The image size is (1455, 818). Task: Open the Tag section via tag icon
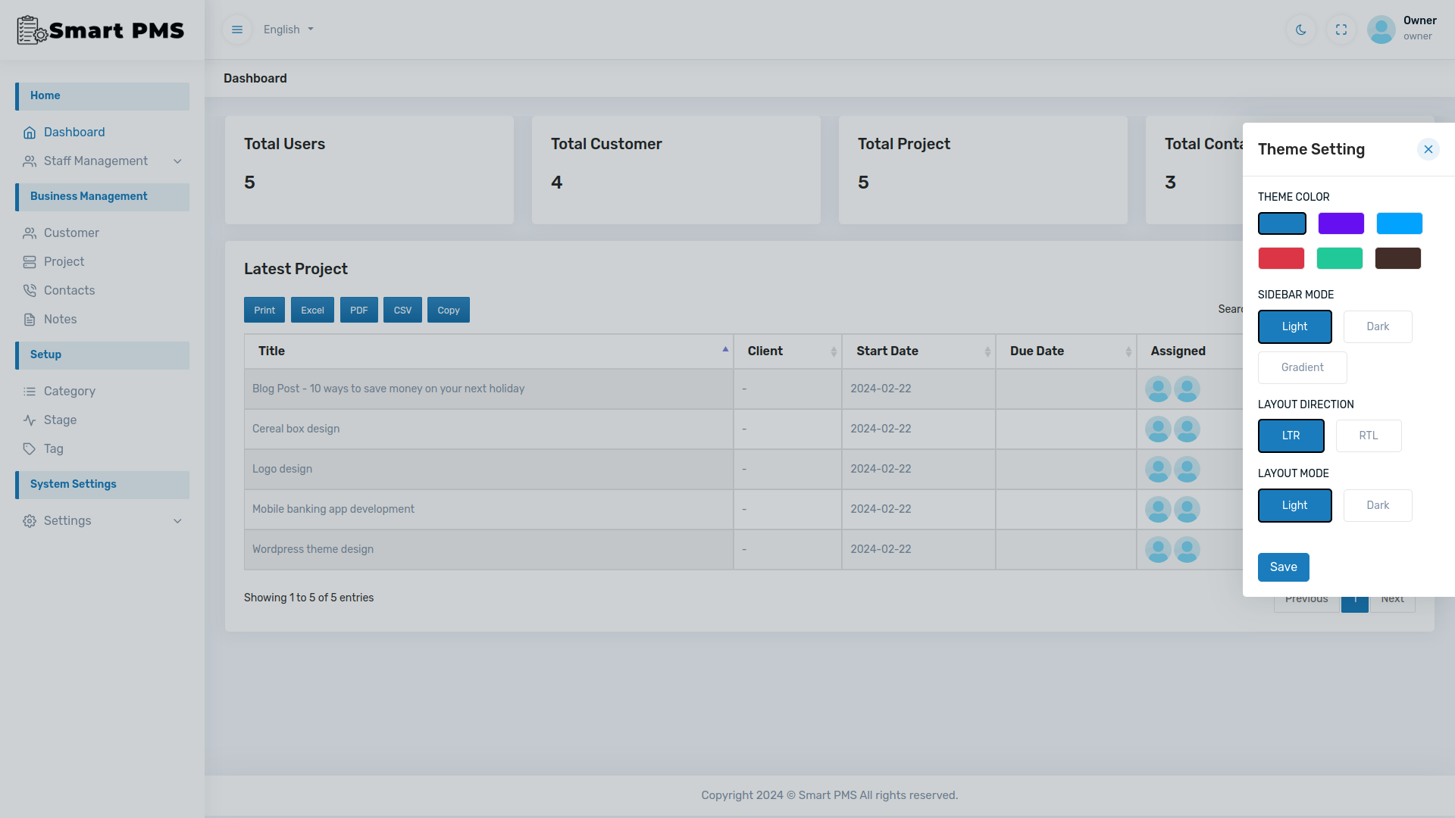(x=30, y=448)
